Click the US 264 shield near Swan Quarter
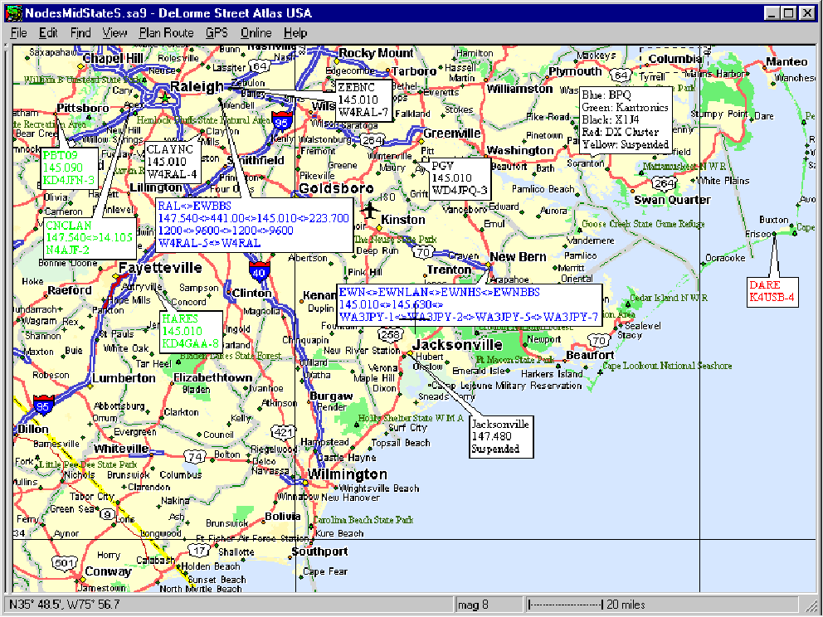823x617 pixels. click(x=665, y=183)
